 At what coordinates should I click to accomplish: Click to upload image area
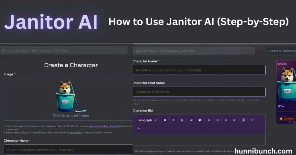68,99
